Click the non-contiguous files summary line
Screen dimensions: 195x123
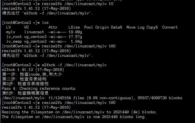(x=92, y=98)
